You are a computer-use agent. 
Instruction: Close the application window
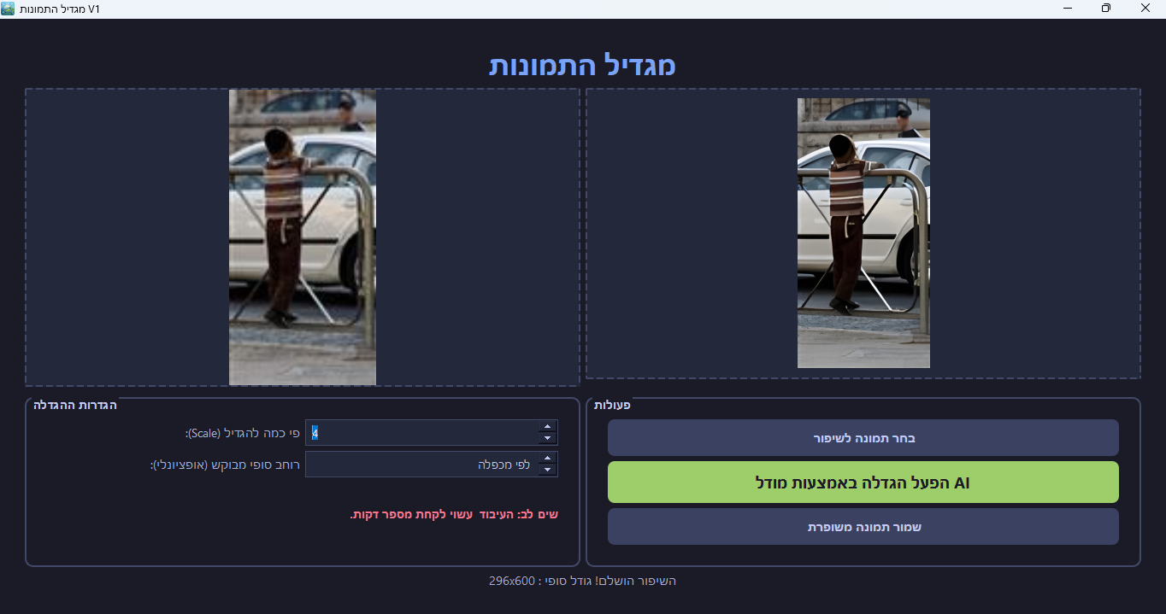(x=1145, y=9)
